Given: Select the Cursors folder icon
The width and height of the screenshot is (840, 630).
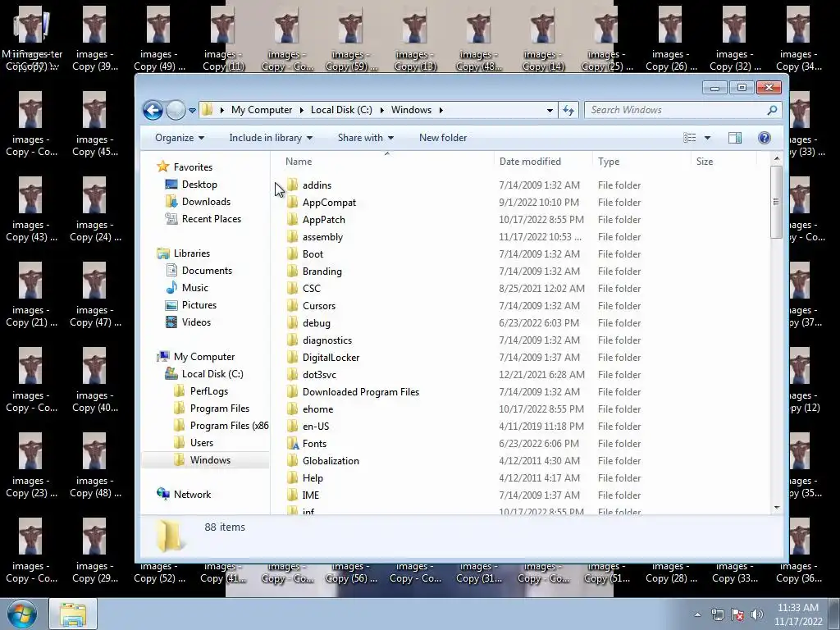Looking at the screenshot, I should (x=293, y=305).
